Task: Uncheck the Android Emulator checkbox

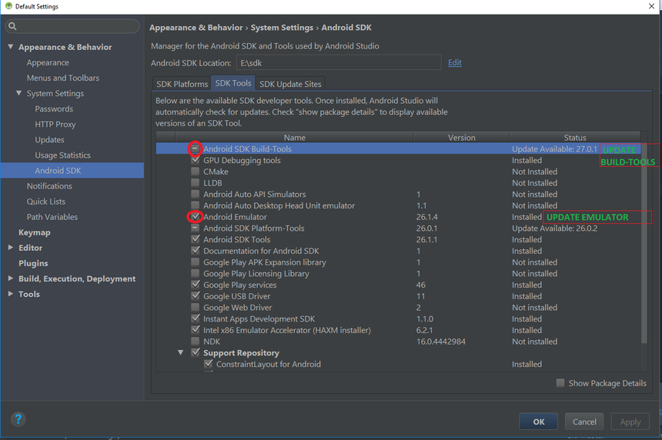Action: click(x=196, y=217)
